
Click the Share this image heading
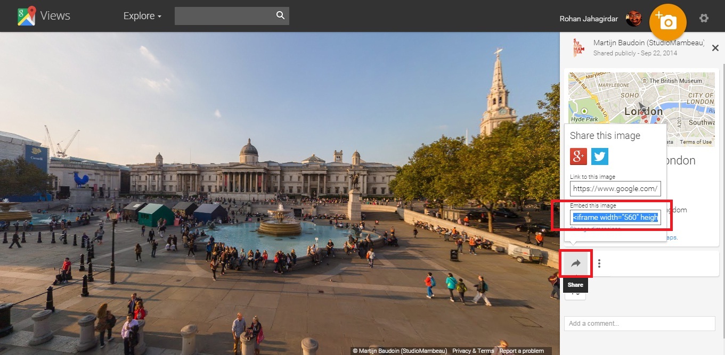tap(605, 136)
